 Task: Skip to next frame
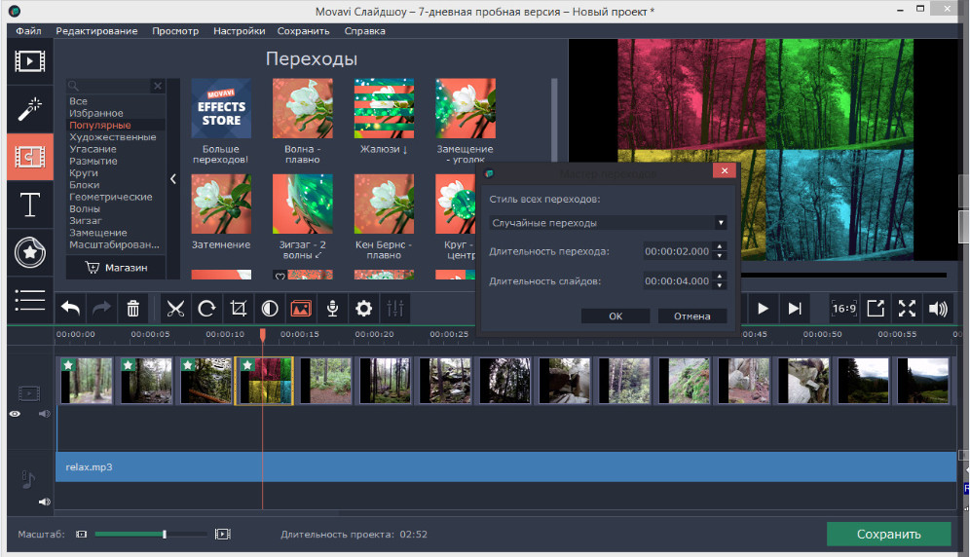tap(795, 309)
